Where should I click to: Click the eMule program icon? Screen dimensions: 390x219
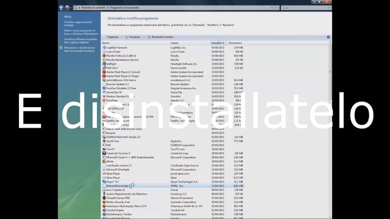[x=104, y=161]
